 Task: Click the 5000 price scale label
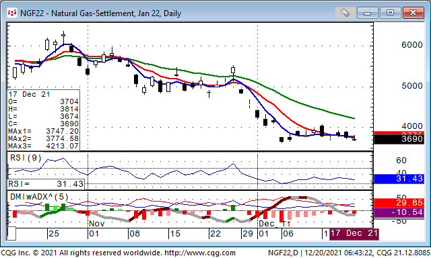click(x=411, y=86)
